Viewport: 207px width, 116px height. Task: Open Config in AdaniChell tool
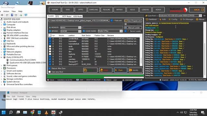click(173, 19)
